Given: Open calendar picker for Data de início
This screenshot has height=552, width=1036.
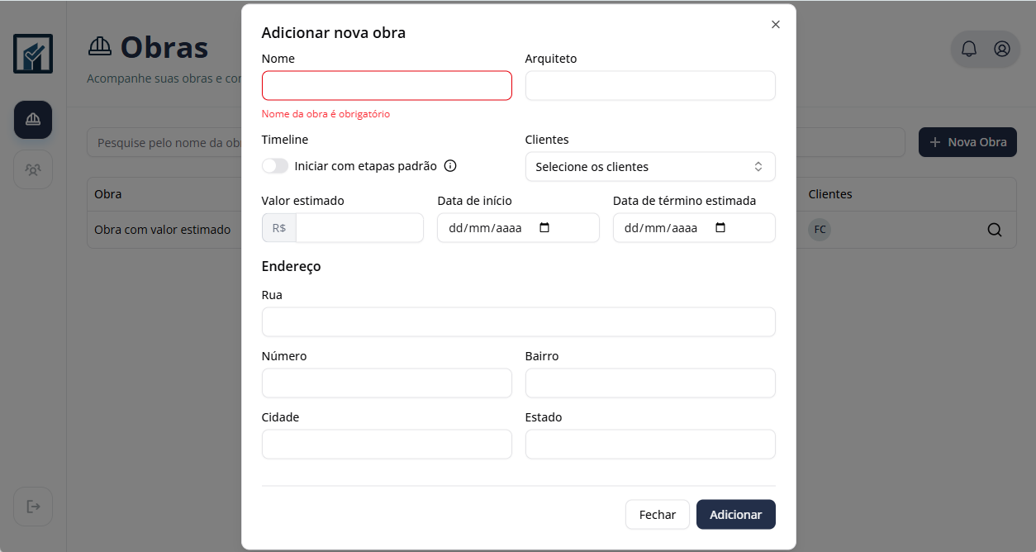Looking at the screenshot, I should 544,228.
